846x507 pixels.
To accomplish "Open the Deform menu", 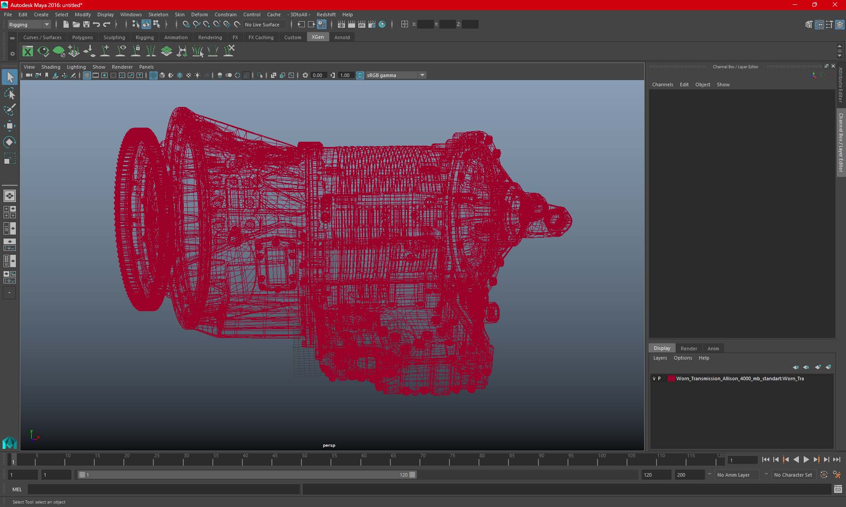I will 199,15.
